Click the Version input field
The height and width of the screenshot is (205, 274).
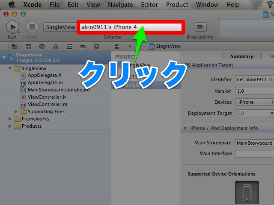point(254,91)
